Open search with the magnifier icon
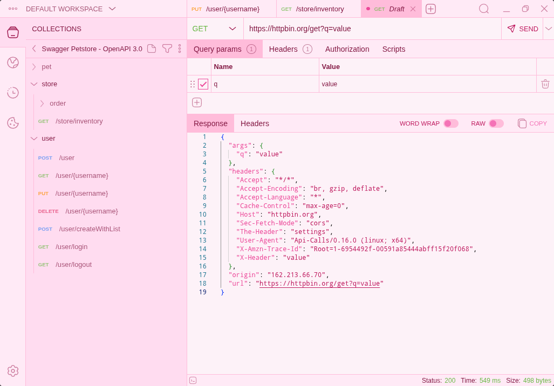554x386 pixels. point(483,9)
